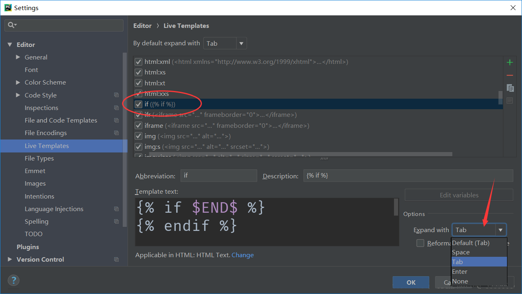
Task: Click the green plus add template icon
Action: point(509,62)
